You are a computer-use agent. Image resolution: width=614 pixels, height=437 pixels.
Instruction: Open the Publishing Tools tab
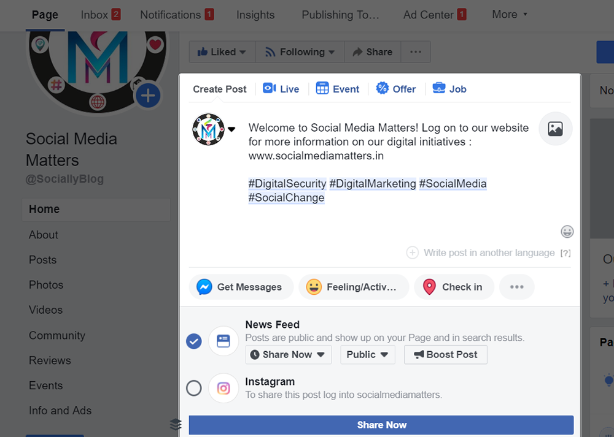[x=340, y=15]
